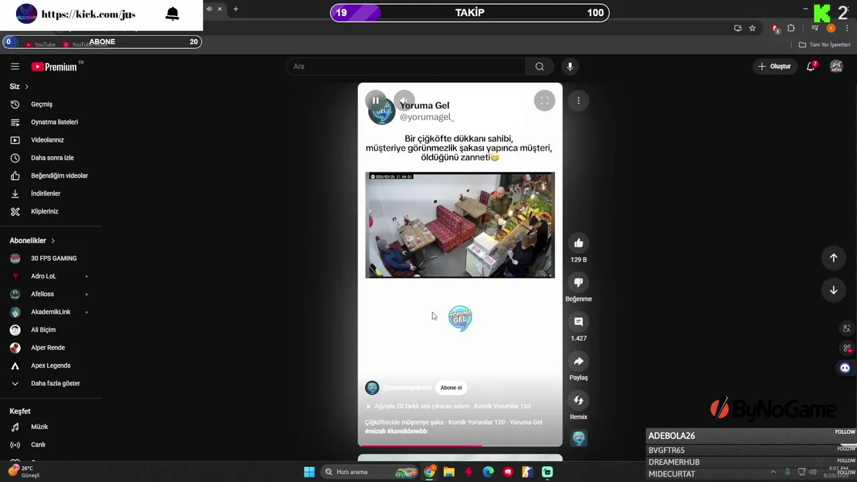Open File Explorer from taskbar
Screen dimensions: 857x482
tap(449, 472)
